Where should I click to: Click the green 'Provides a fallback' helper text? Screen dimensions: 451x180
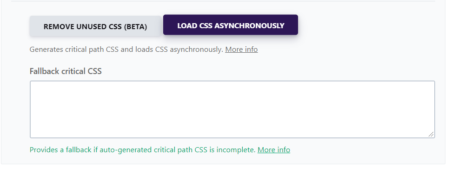point(143,150)
